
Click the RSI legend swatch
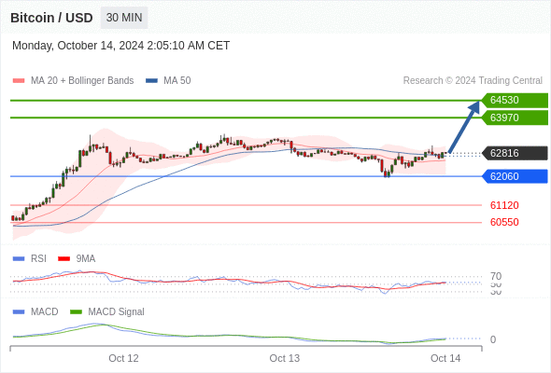[19, 259]
